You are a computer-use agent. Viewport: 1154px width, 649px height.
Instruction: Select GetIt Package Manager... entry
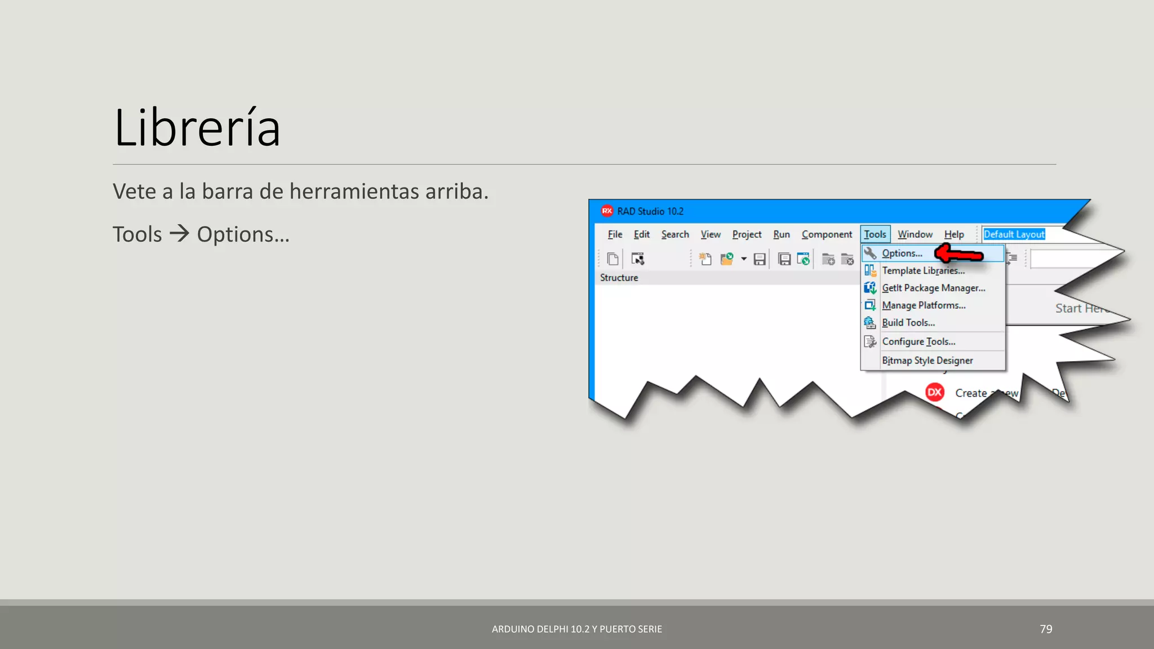tap(933, 288)
